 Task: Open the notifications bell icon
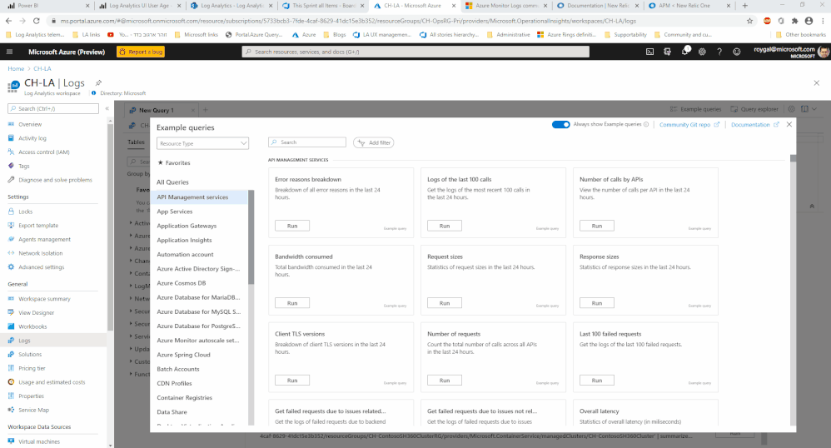click(x=684, y=52)
